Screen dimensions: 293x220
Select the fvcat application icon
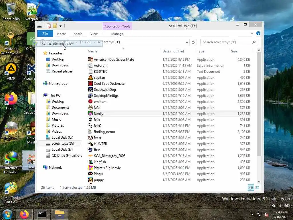point(90,138)
